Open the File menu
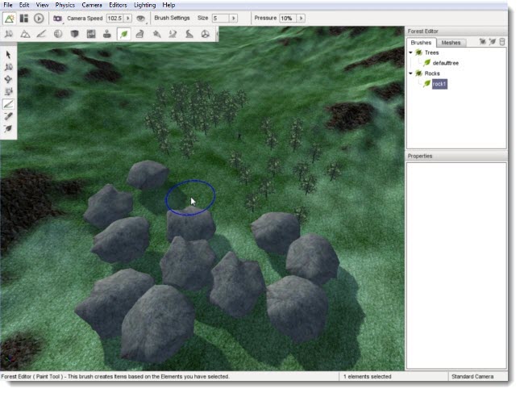Screen dimensions: 520x393 [7, 5]
